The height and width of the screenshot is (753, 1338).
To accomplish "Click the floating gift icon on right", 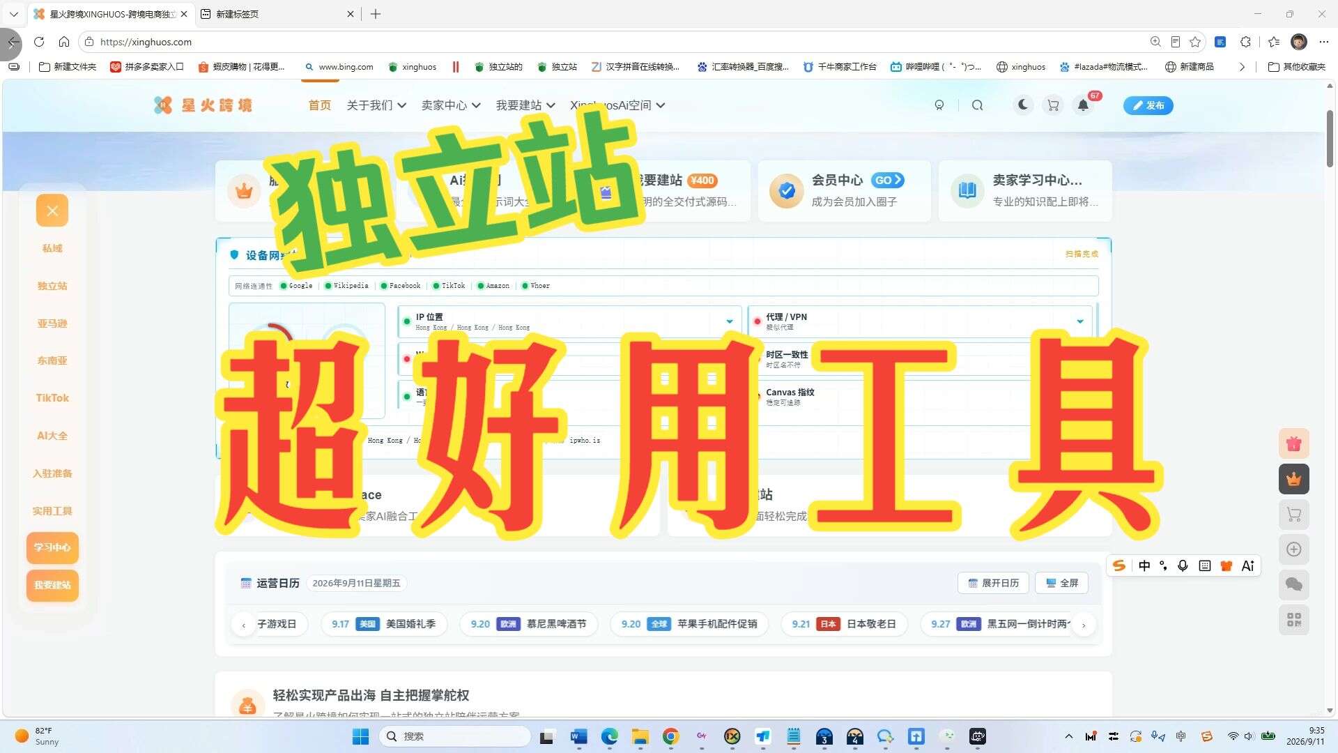I will click(x=1294, y=443).
